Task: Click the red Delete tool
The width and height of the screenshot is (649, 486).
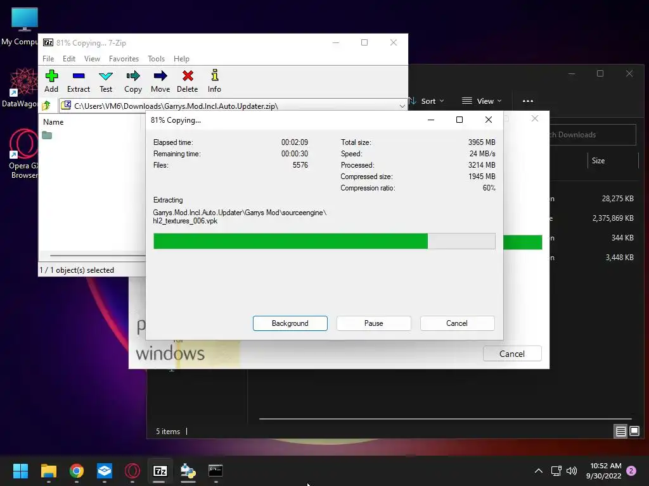Action: point(188,81)
